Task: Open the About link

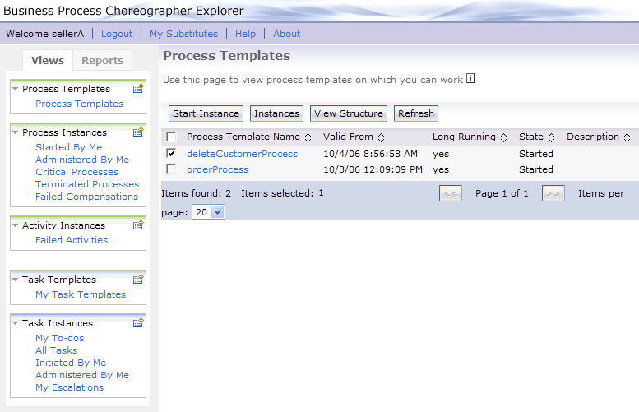Action: click(286, 34)
